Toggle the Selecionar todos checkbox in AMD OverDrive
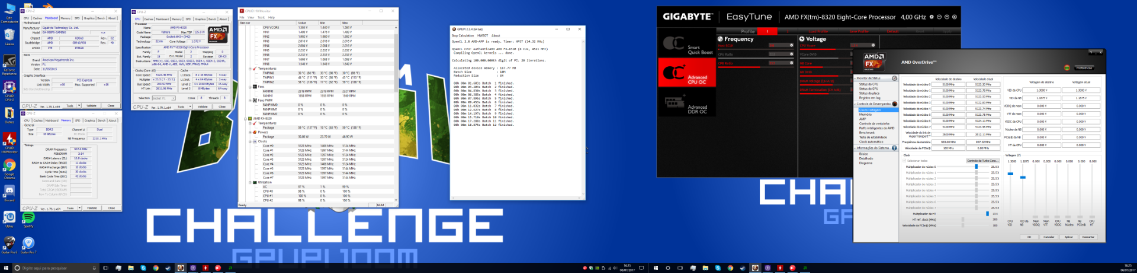The height and width of the screenshot is (273, 1137). [x=904, y=161]
